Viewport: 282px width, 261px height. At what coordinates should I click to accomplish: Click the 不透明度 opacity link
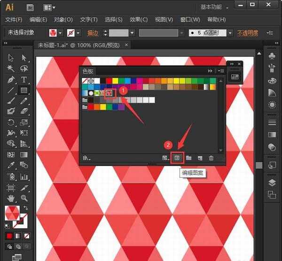248,33
